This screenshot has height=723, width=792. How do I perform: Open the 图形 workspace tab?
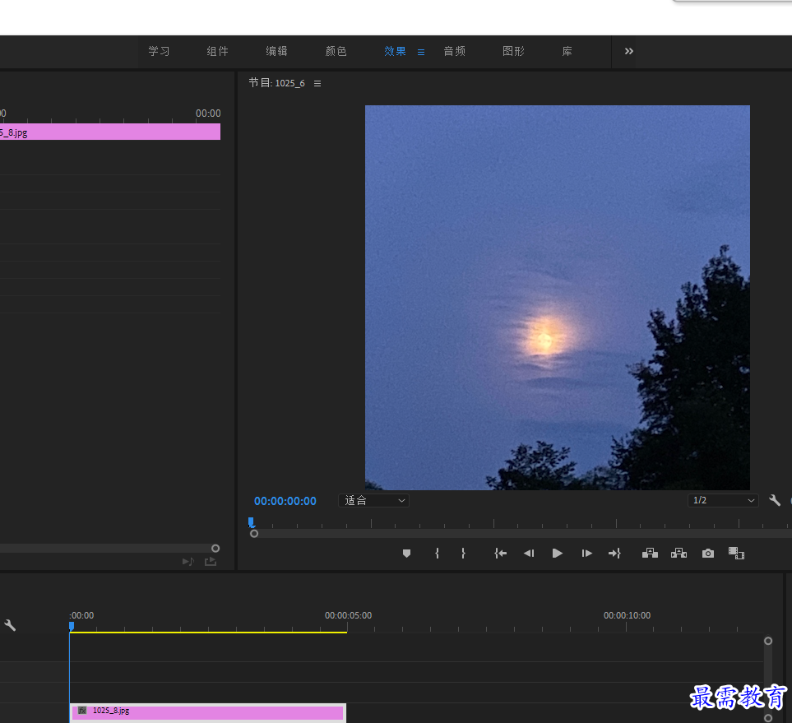click(514, 51)
